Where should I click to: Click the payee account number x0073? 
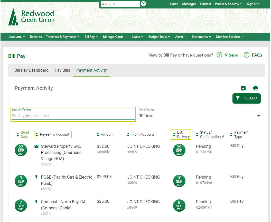46,164
